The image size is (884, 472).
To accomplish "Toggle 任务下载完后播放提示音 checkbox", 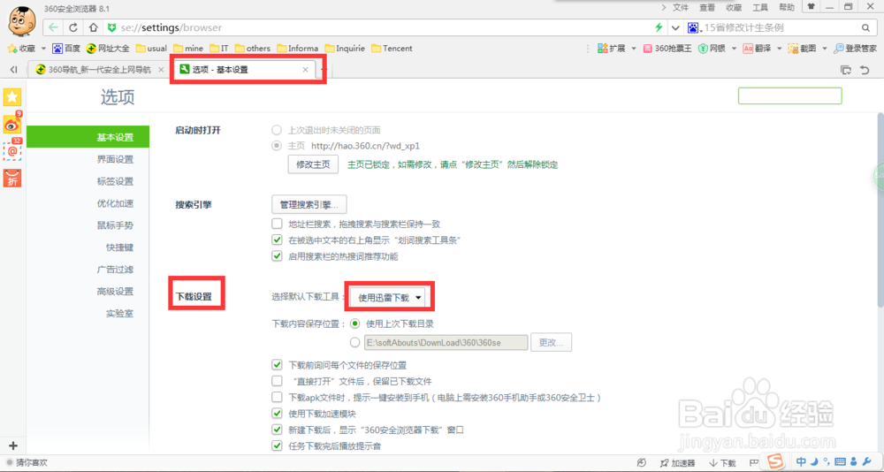I will point(277,446).
